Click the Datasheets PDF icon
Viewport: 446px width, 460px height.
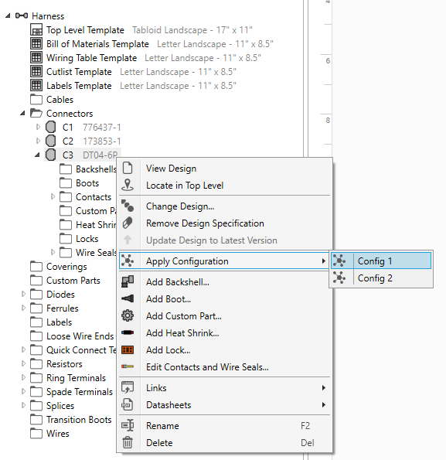(x=128, y=404)
